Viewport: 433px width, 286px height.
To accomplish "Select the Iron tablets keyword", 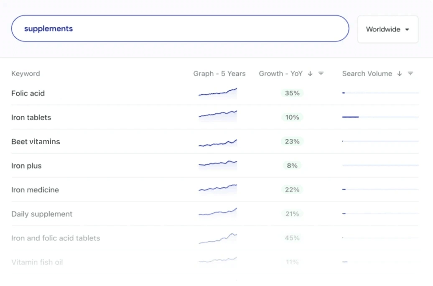I will click(31, 117).
